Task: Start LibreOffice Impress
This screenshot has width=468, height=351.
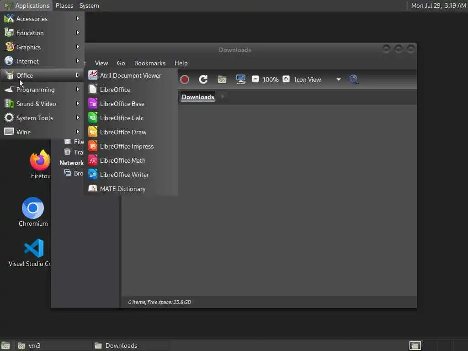Action: 131,146
